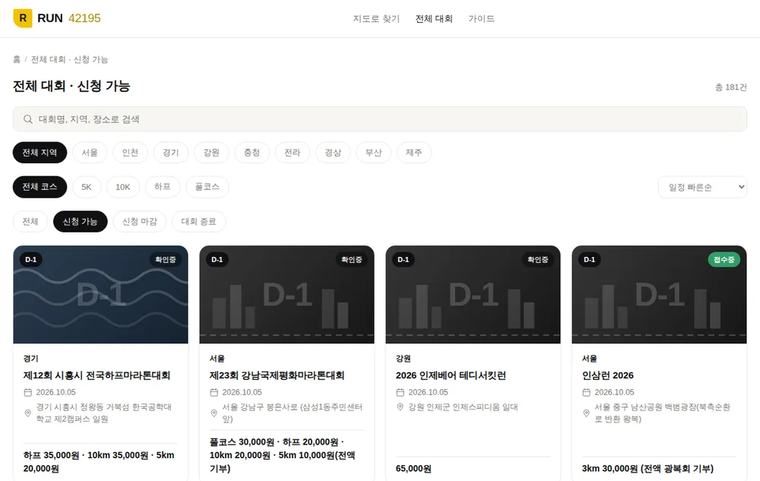Filter by 제주 region
This screenshot has height=481, width=760.
[x=414, y=153]
